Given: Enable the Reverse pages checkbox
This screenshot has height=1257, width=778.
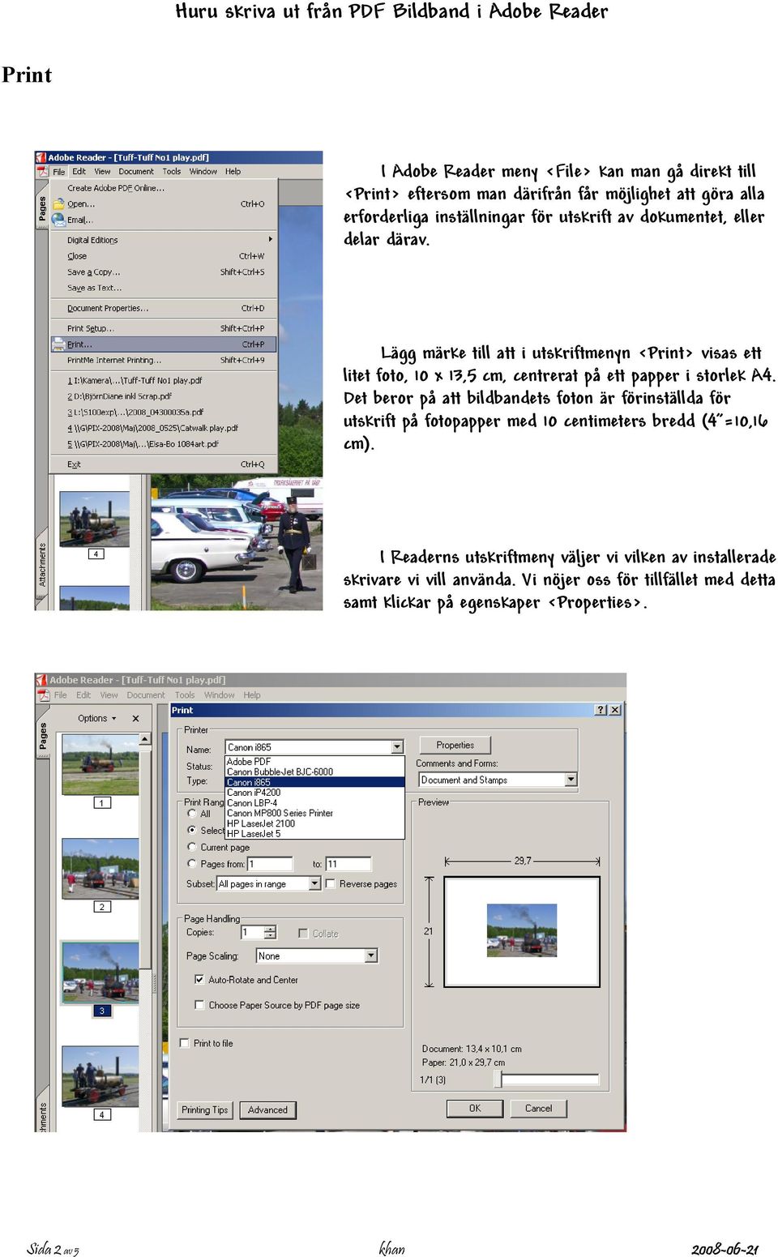Looking at the screenshot, I should pos(331,883).
